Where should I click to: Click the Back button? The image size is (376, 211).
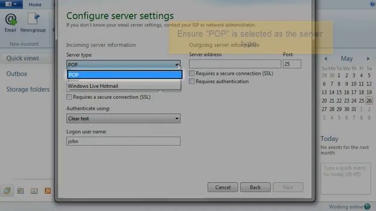coord(255,187)
